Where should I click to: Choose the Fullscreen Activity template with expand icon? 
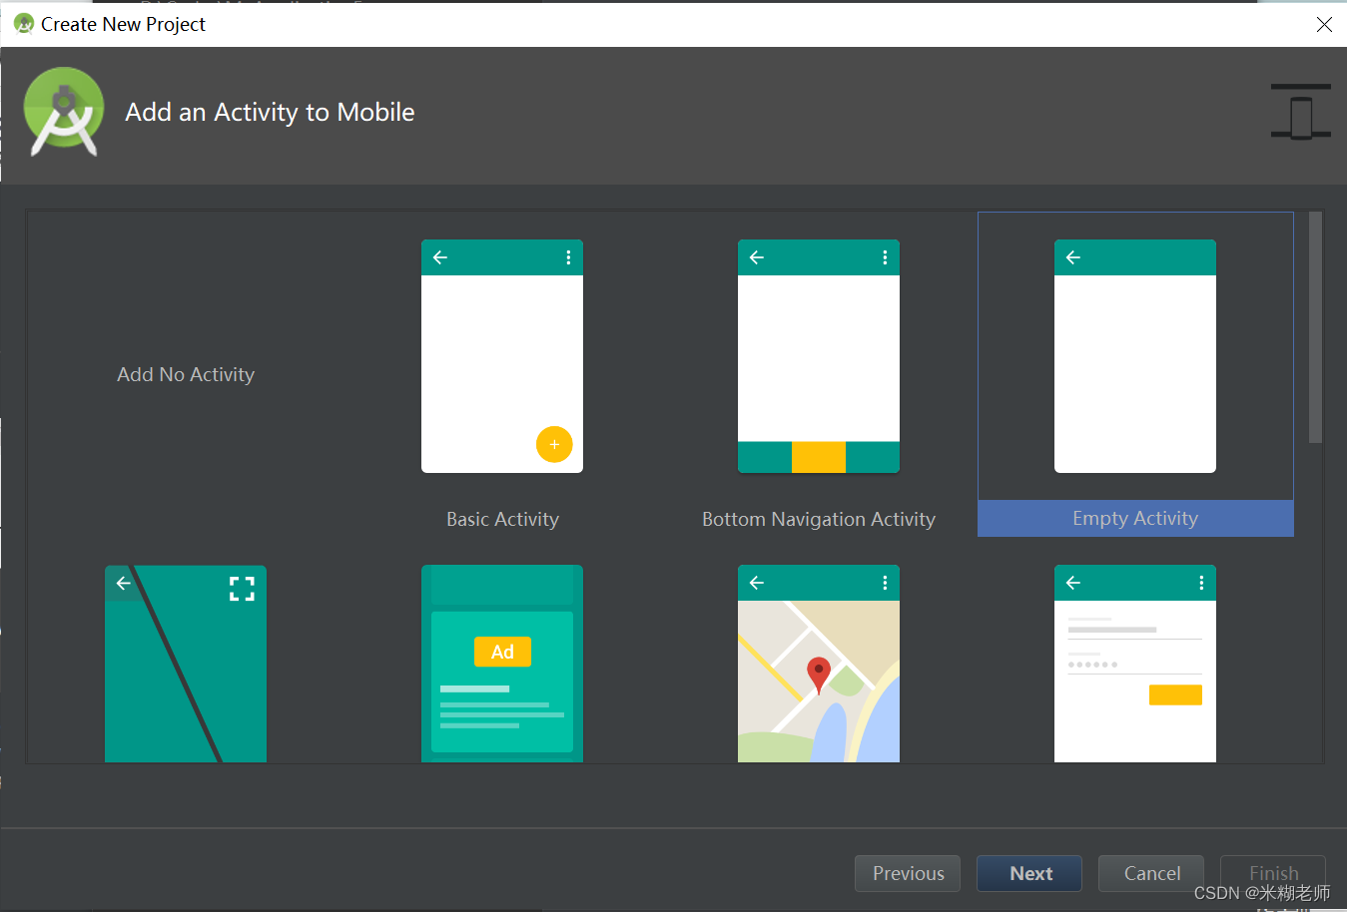click(186, 664)
